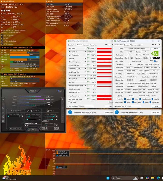163x181 pixels.
Task: Collapse the AMD Radeon(TM) Graphics section
Action: point(2,74)
